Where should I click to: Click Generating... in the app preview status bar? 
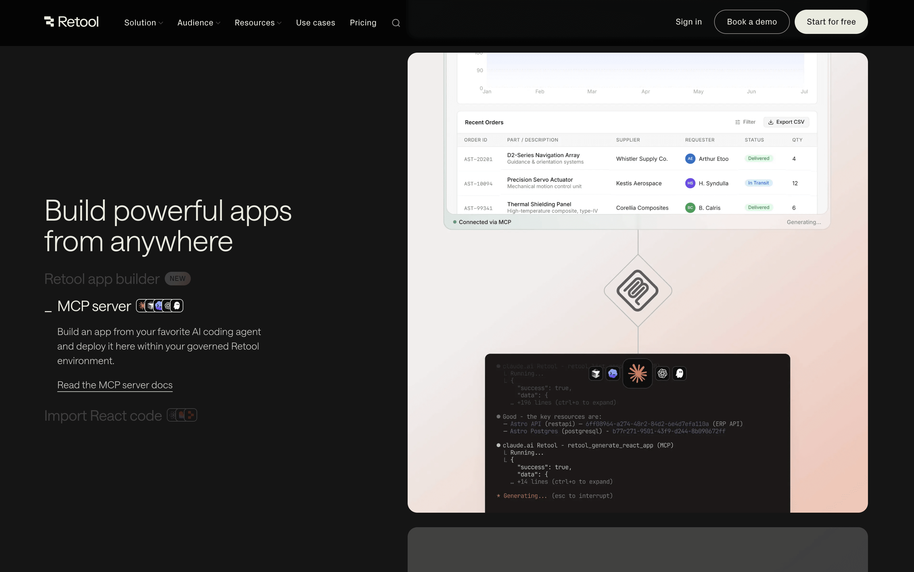803,222
